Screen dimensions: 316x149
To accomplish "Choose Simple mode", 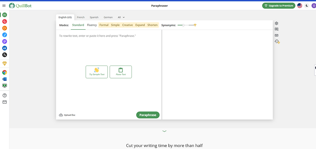I will pos(115,25).
